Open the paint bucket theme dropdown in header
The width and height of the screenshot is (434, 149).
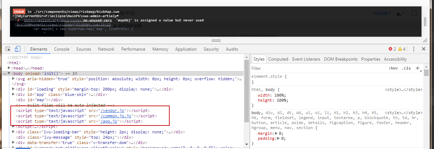coord(401,14)
